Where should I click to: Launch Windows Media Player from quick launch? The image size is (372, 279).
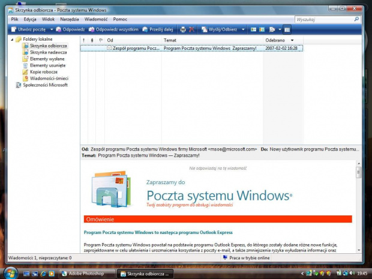coord(51,274)
